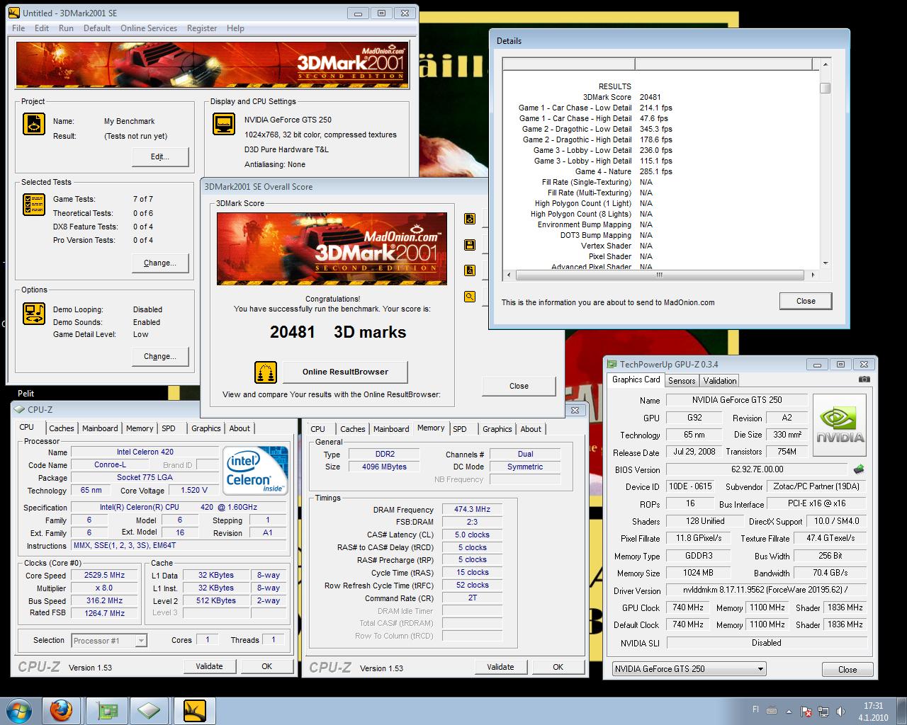This screenshot has width=907, height=725.
Task: Open the Register menu in 3DMark2001
Action: coord(202,28)
